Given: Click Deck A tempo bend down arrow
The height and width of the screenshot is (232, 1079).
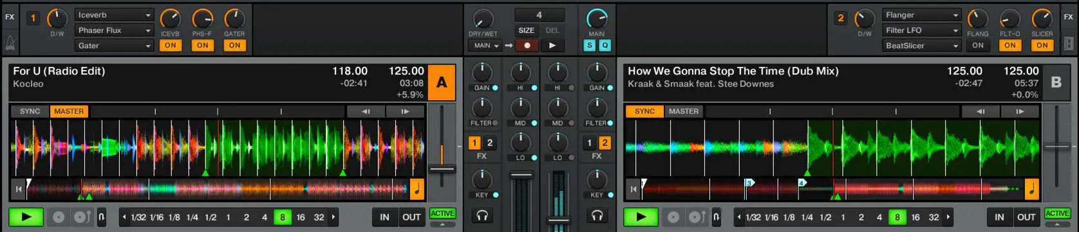Looking at the screenshot, I should pos(366,111).
